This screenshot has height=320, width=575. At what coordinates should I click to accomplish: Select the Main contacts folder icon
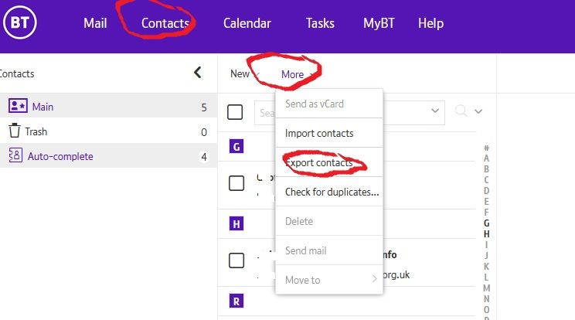15,107
